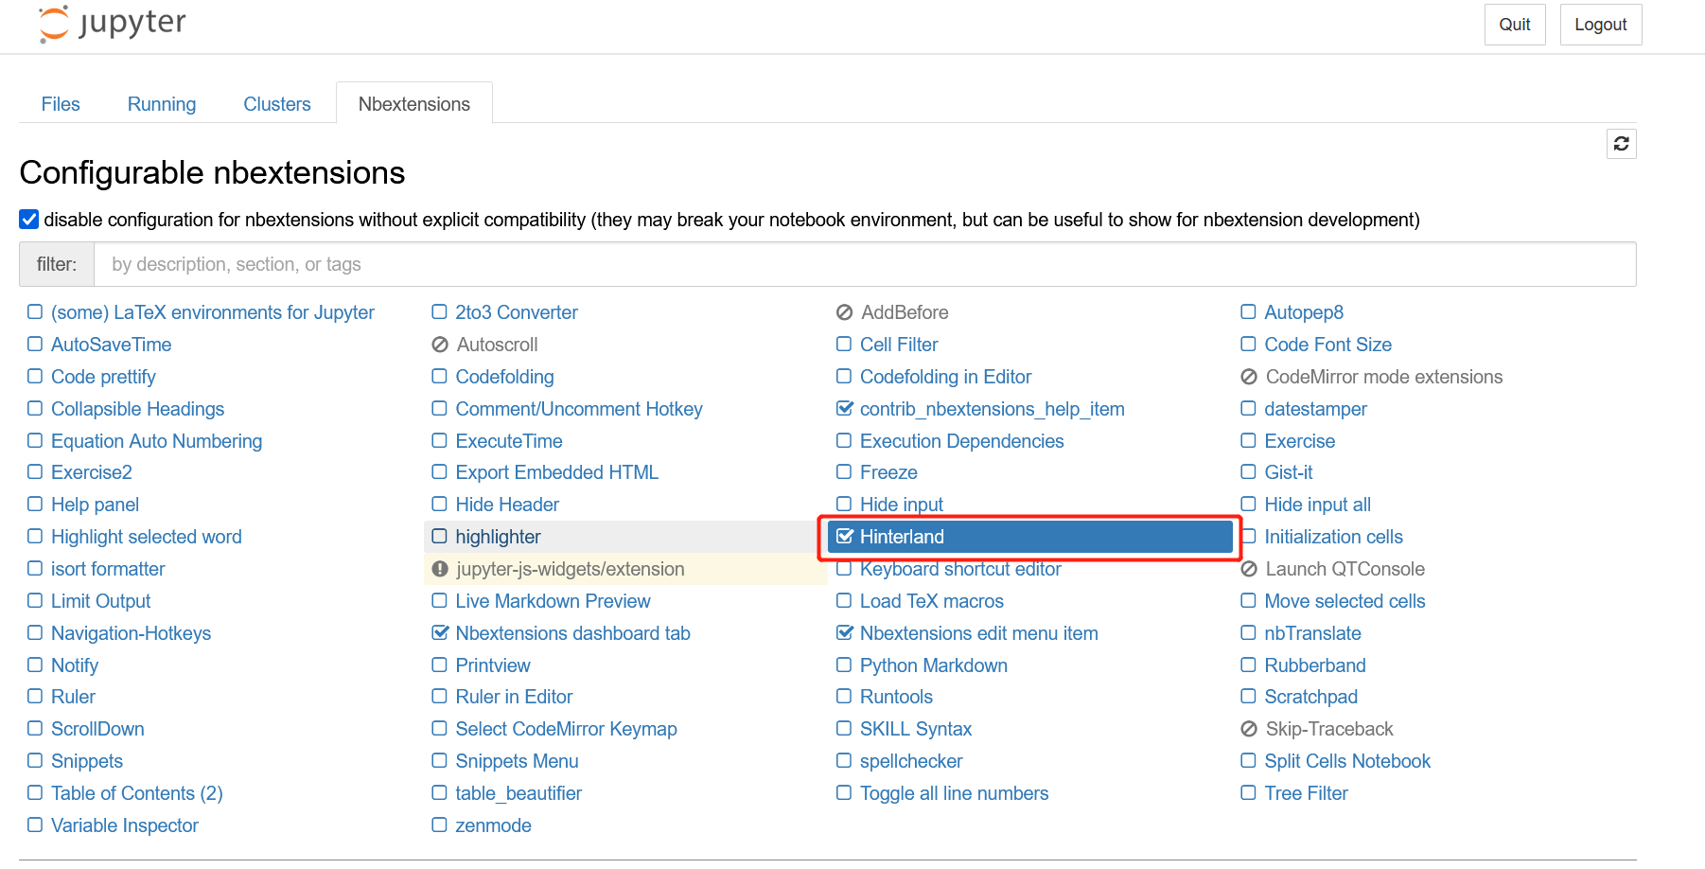Click the warning icon beside jupyter-js-widgets/extension
The image size is (1705, 869).
pos(440,569)
